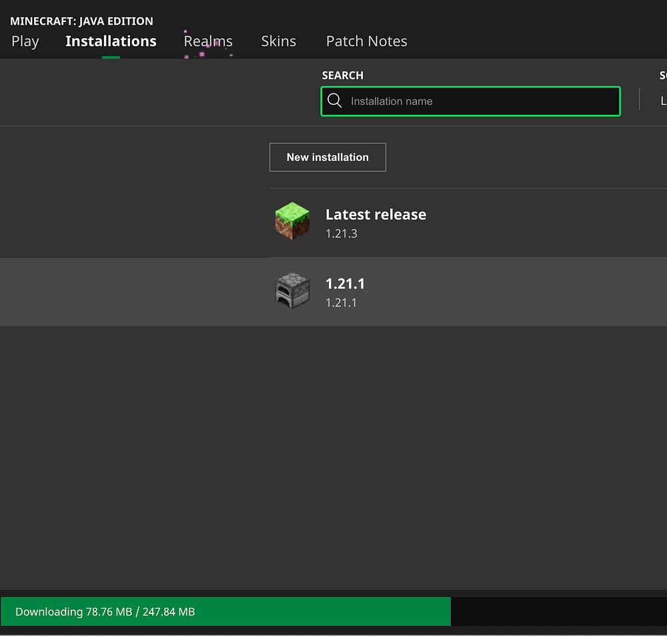Click the SEARCH label above the field
The height and width of the screenshot is (636, 667).
pyautogui.click(x=342, y=75)
